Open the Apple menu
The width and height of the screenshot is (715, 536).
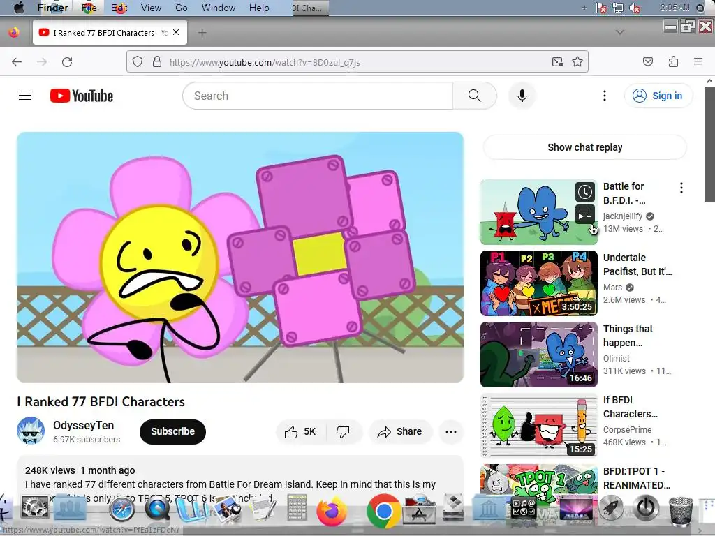pos(18,8)
